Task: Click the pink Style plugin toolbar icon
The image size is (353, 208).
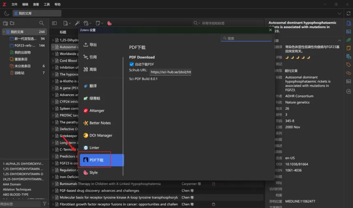Action: (x=109, y=23)
